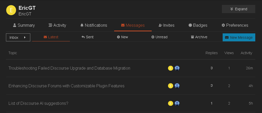
Task: Compose a New Message
Action: coord(239,37)
